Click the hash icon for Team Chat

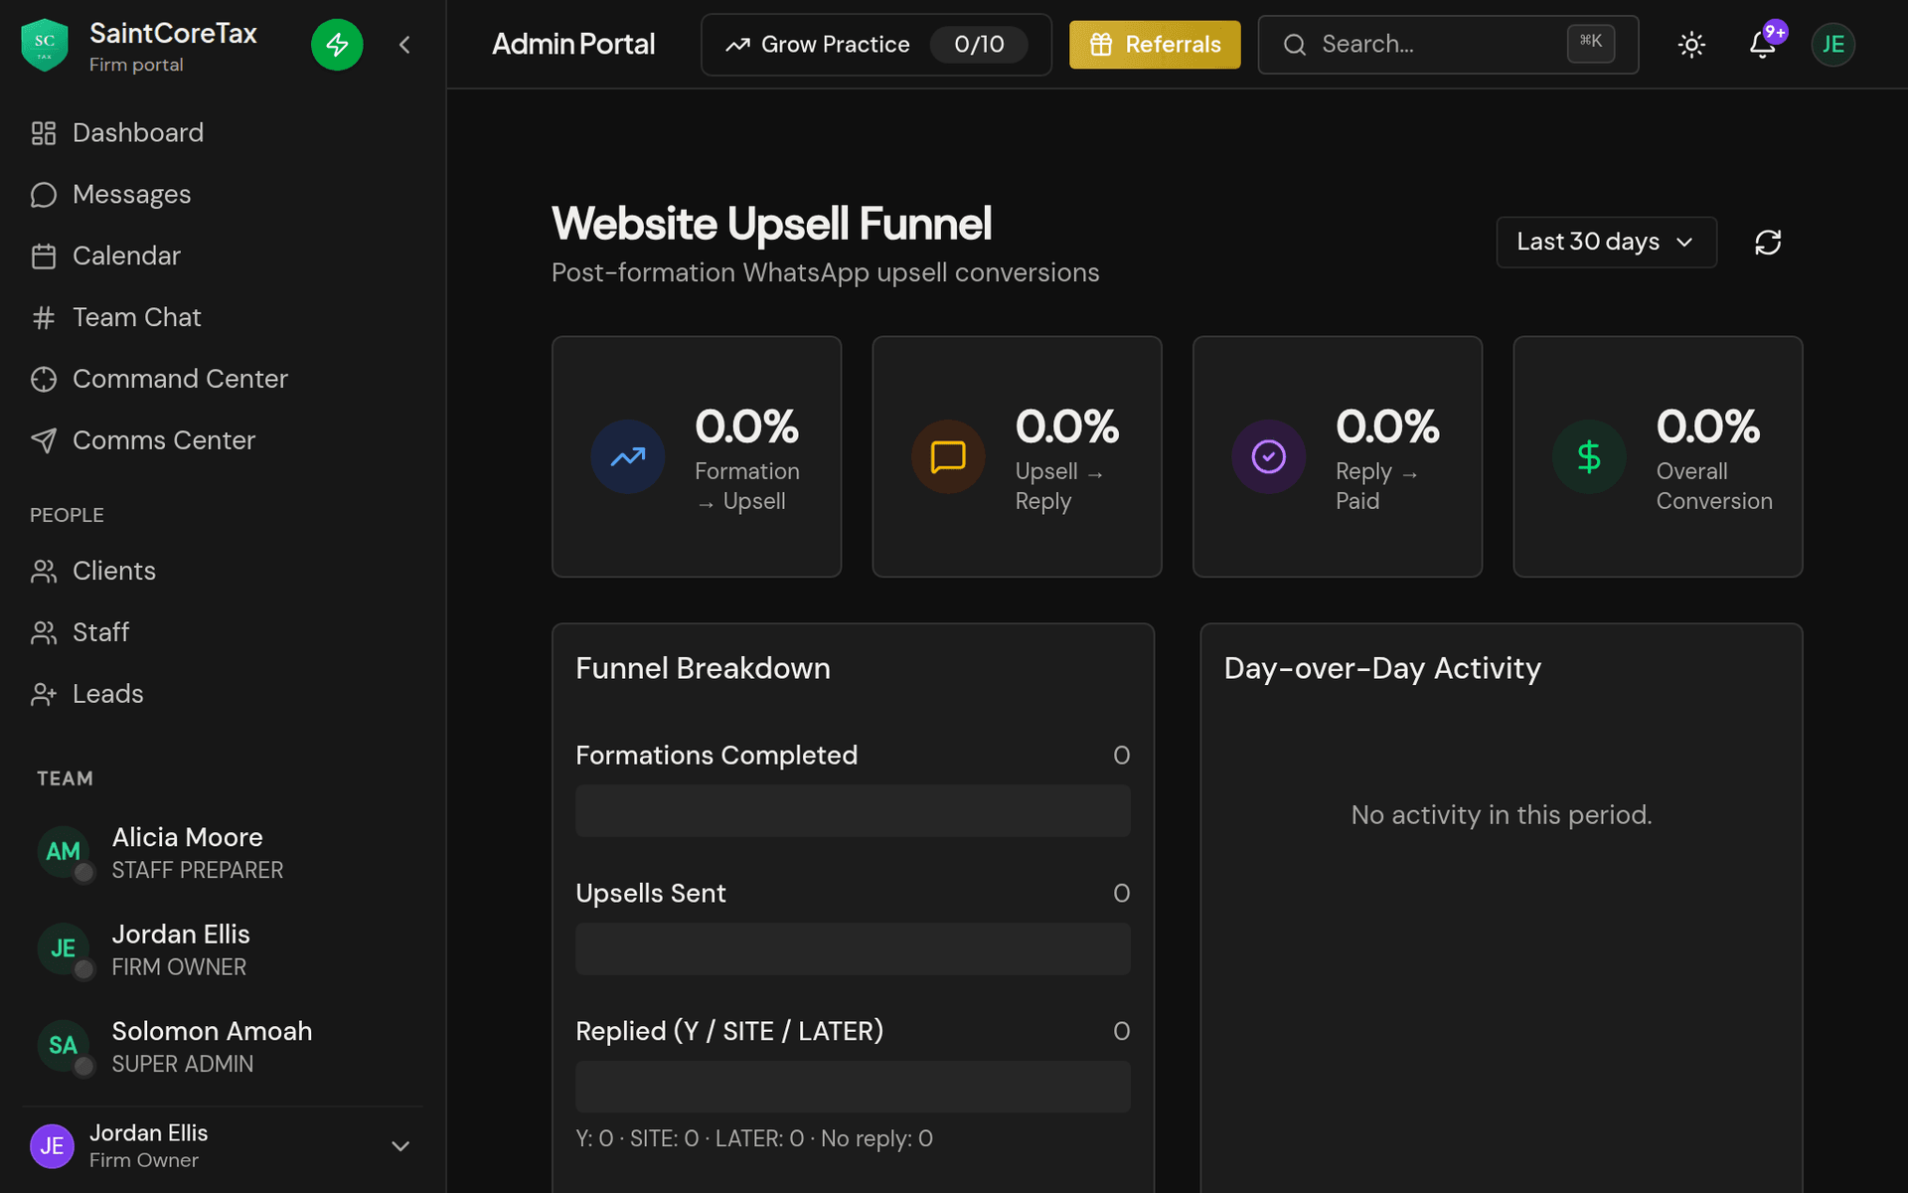click(x=44, y=318)
